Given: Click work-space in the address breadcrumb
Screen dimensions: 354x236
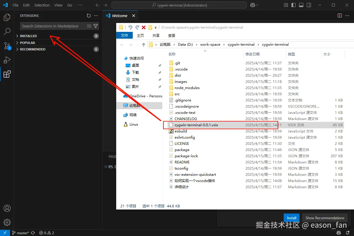Looking at the screenshot, I should [x=210, y=45].
